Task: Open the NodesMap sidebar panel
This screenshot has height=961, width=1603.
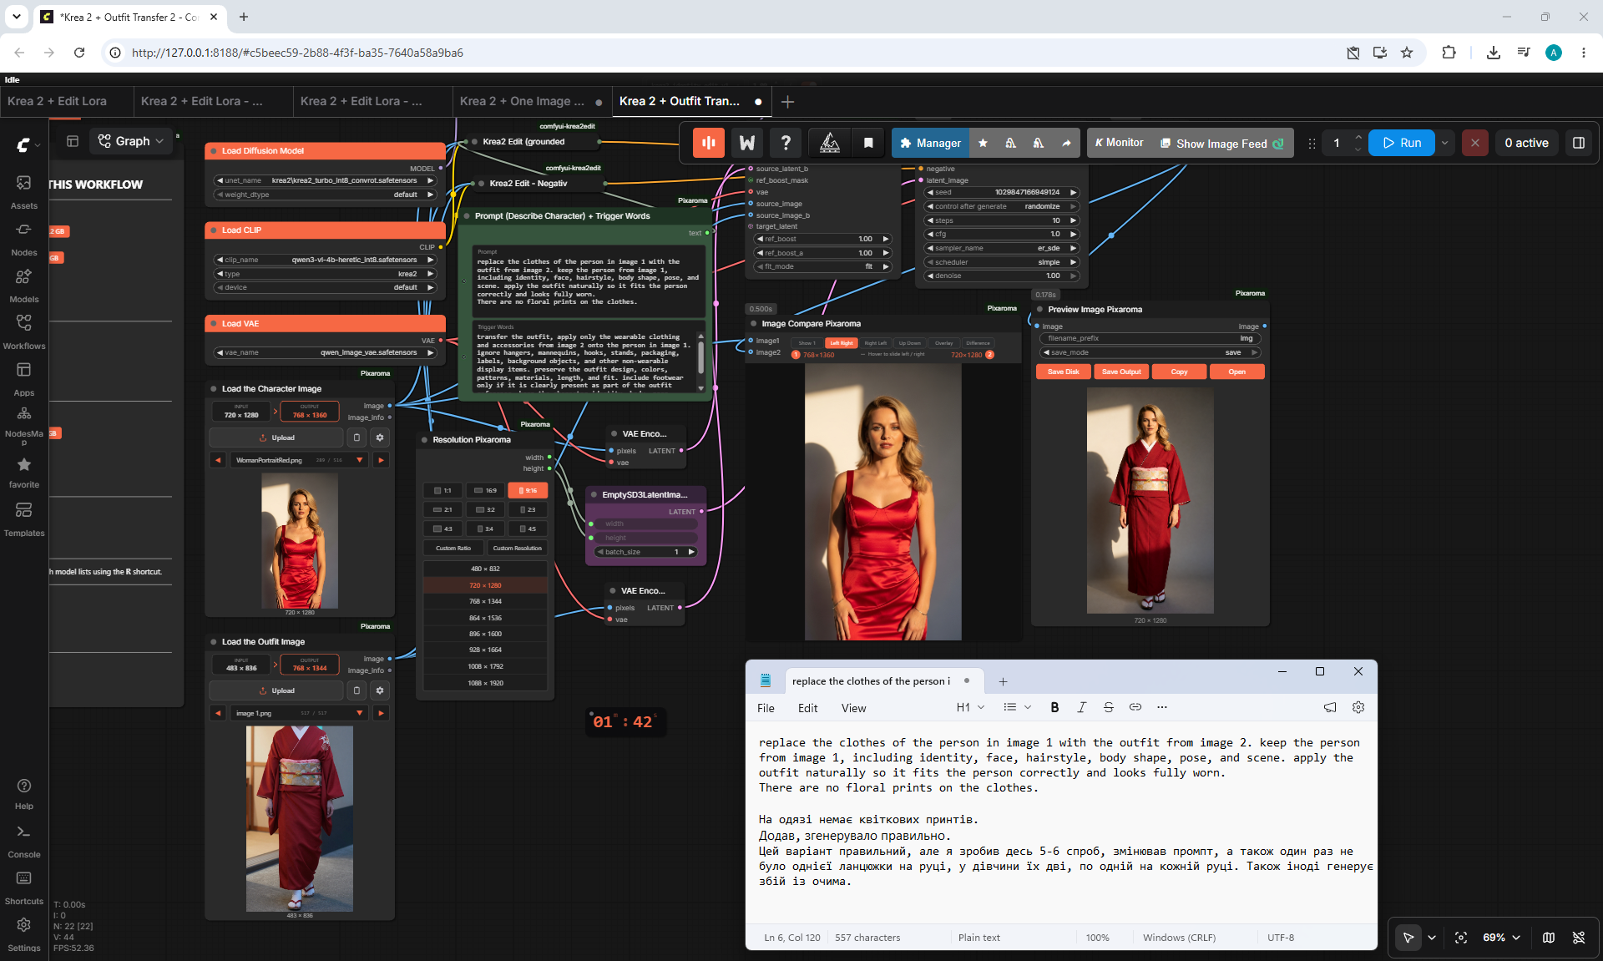Action: pos(23,425)
